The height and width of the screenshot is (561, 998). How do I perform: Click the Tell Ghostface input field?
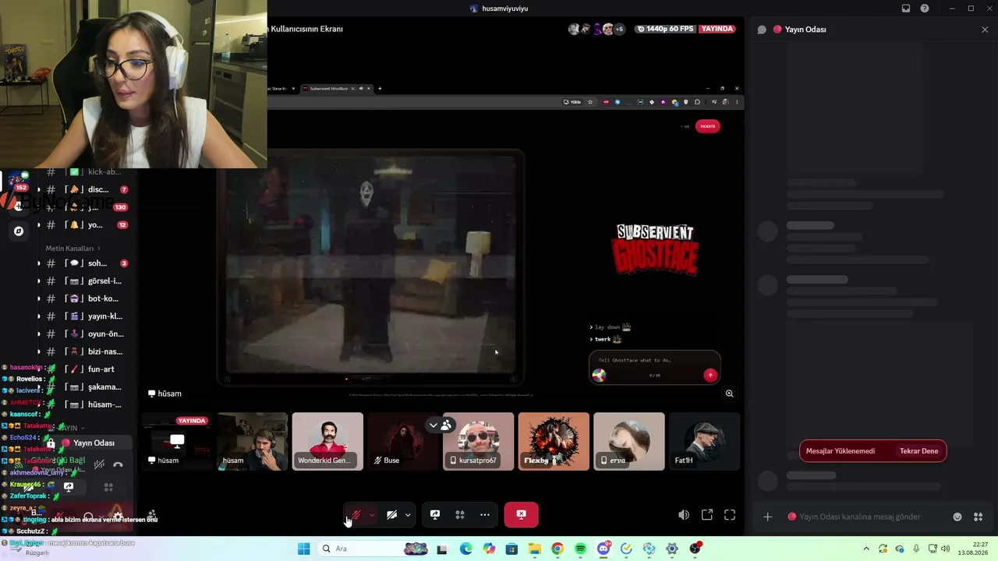coord(654,360)
